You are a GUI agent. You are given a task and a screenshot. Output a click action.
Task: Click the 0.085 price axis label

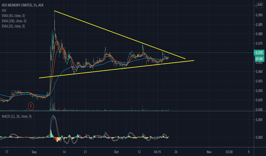[x=259, y=25]
